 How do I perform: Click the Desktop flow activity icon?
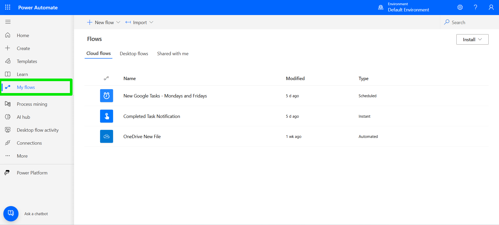pyautogui.click(x=8, y=130)
